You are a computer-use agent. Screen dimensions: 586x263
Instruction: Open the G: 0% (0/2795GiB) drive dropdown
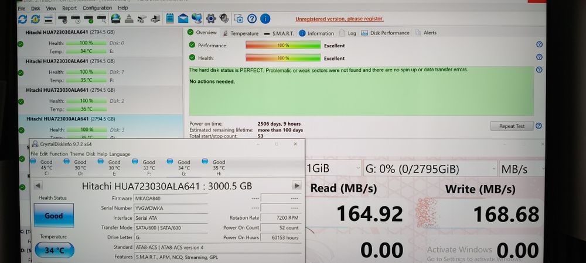pos(430,169)
